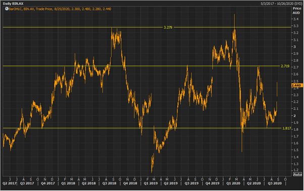Click the Auto scale button

(297, 174)
